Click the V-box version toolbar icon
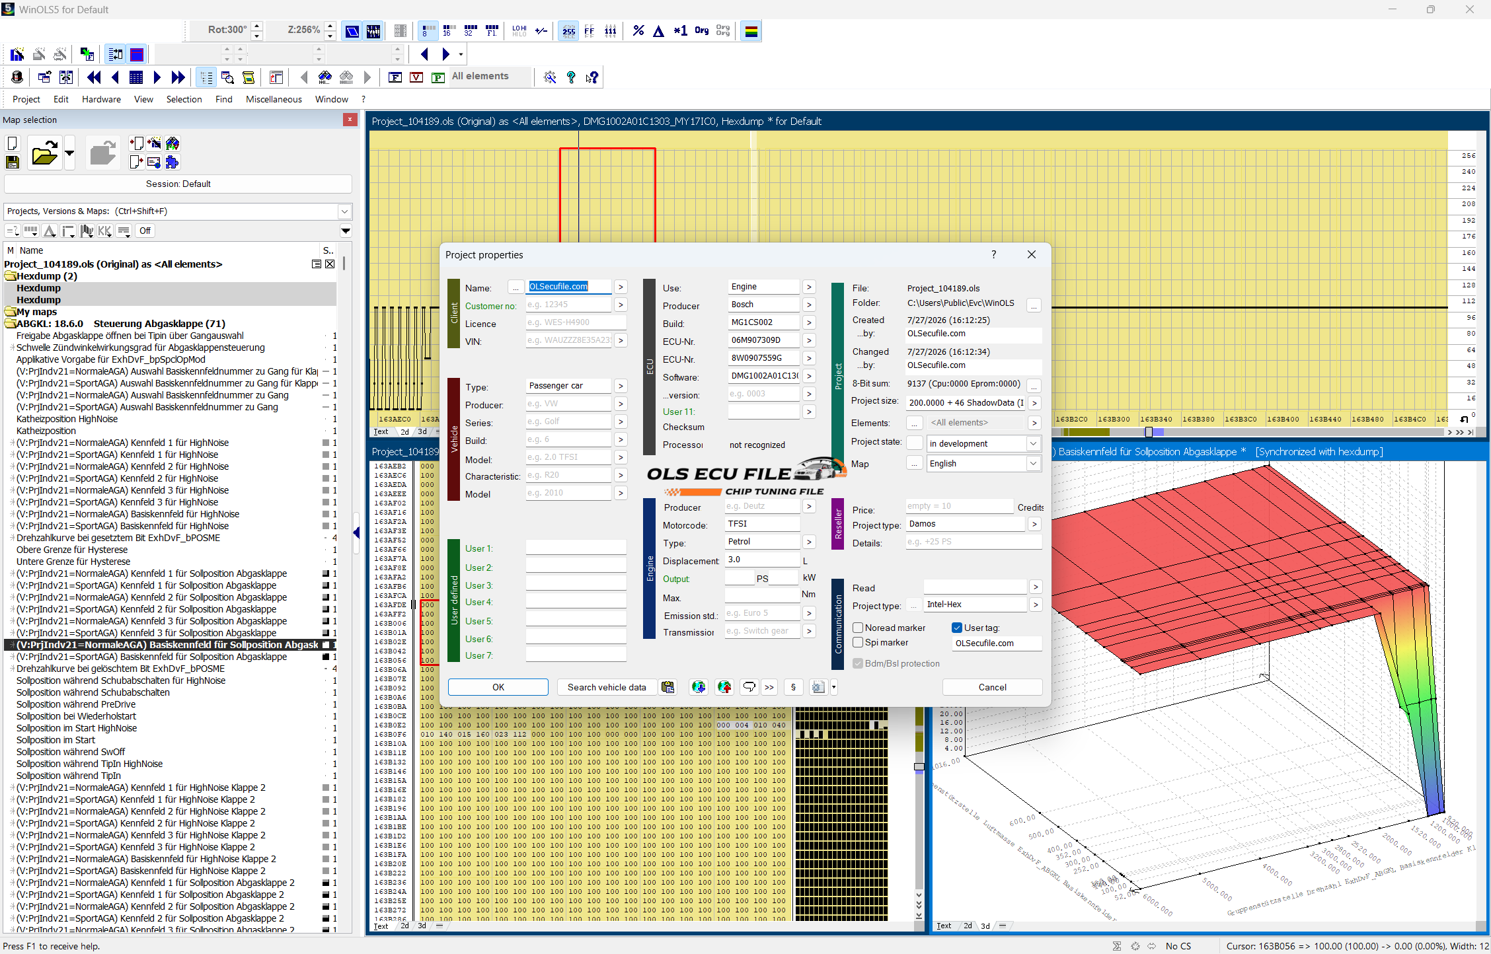This screenshot has height=954, width=1491. [x=416, y=77]
